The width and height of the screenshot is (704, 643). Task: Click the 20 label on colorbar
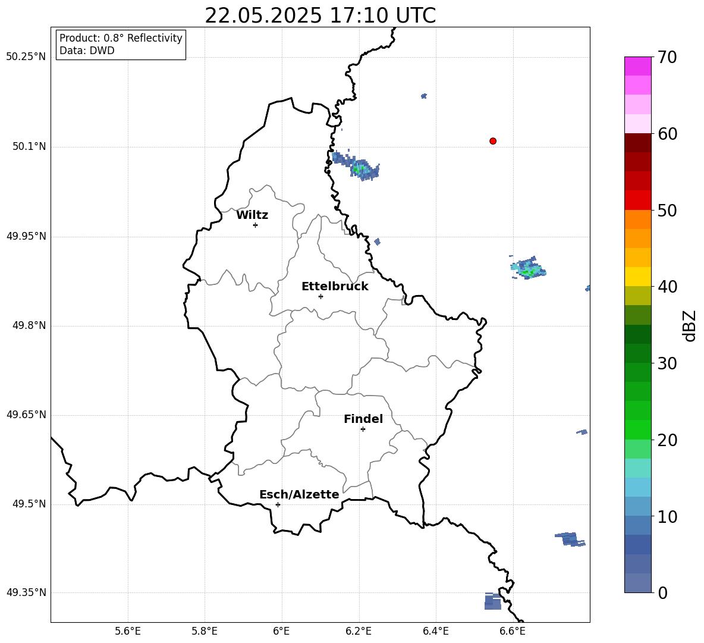667,440
